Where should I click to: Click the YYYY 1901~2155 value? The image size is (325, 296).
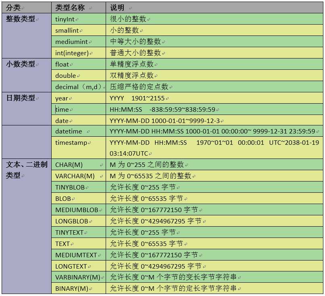pos(137,98)
